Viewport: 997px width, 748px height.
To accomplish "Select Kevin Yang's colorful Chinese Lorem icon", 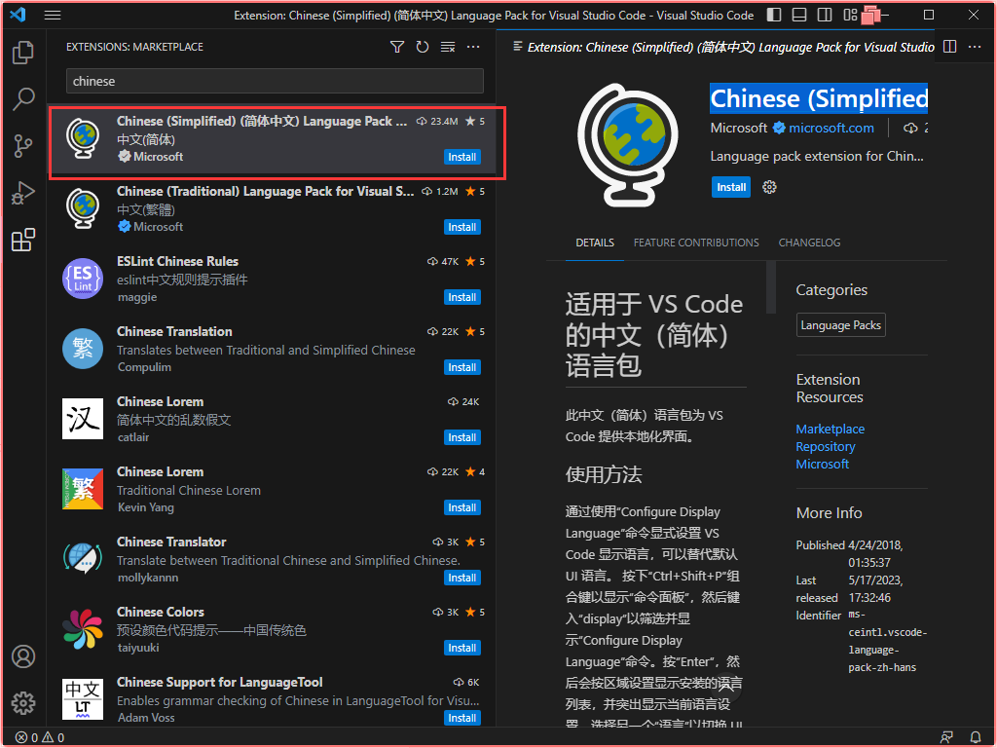I will coord(83,489).
